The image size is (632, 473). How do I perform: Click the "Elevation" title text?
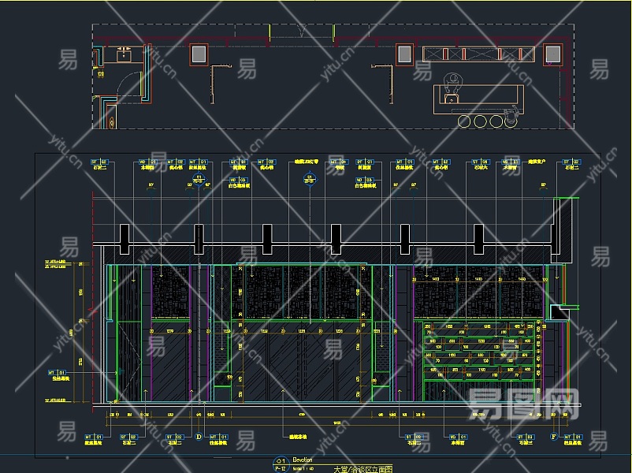pos(303,460)
